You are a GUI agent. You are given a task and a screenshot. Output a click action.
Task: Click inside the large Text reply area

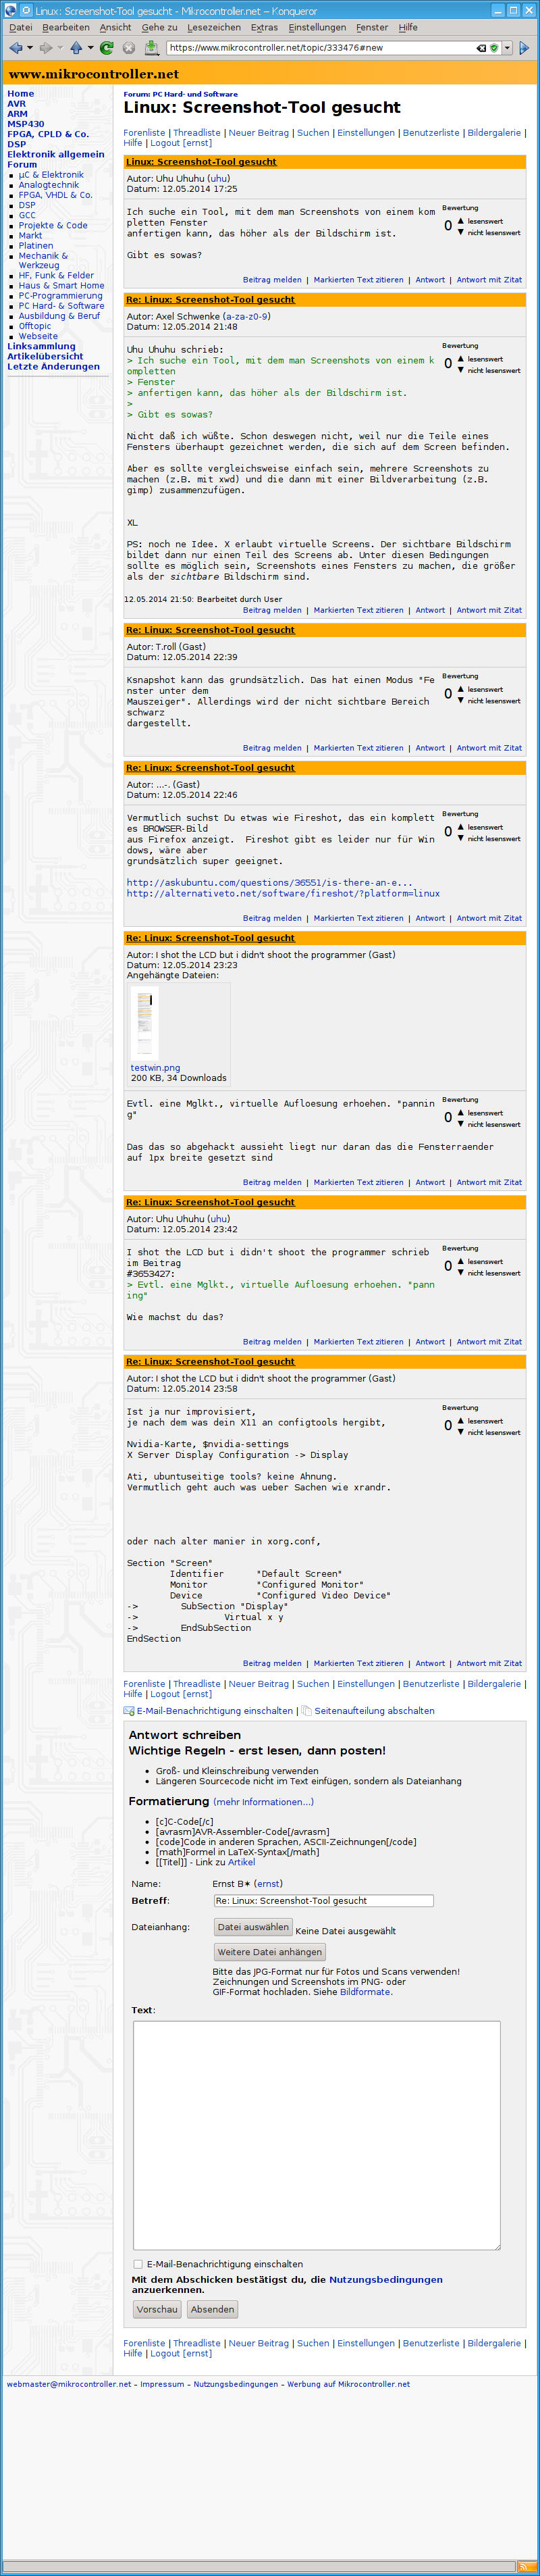click(x=316, y=2135)
